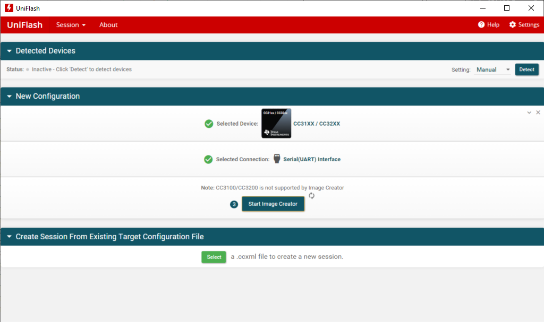Click the CC31xx / CC32xx chip image
This screenshot has height=322, width=544.
click(x=276, y=124)
